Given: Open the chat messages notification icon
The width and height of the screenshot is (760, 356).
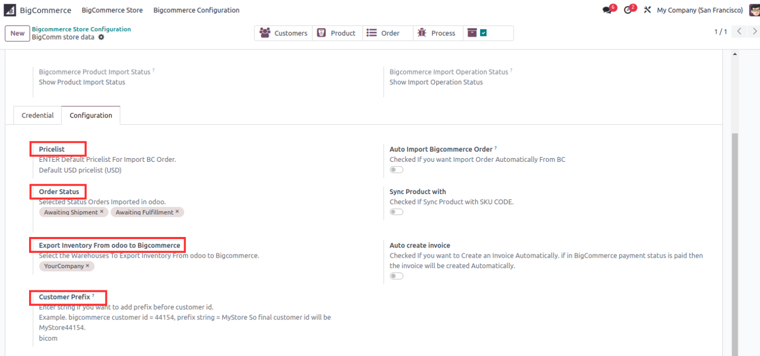Looking at the screenshot, I should (x=607, y=10).
